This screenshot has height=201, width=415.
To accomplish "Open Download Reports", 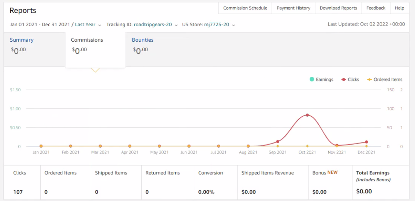I will 338,8.
